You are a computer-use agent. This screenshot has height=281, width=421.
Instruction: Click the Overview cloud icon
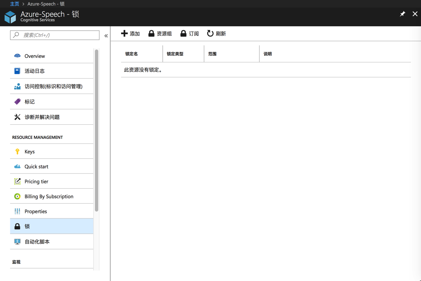point(17,56)
